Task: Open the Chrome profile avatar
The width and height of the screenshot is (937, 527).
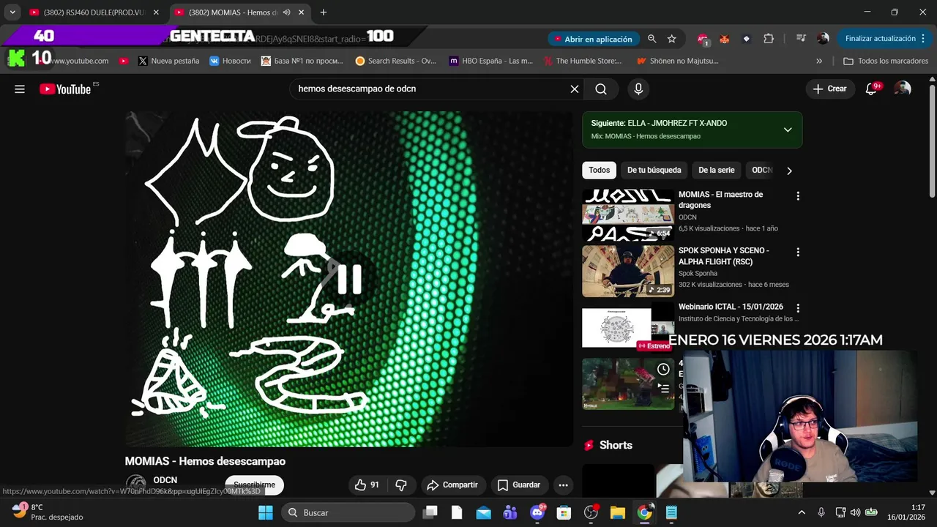Action: click(x=823, y=39)
